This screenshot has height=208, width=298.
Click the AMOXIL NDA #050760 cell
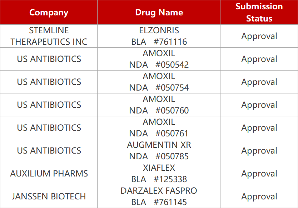(159, 105)
